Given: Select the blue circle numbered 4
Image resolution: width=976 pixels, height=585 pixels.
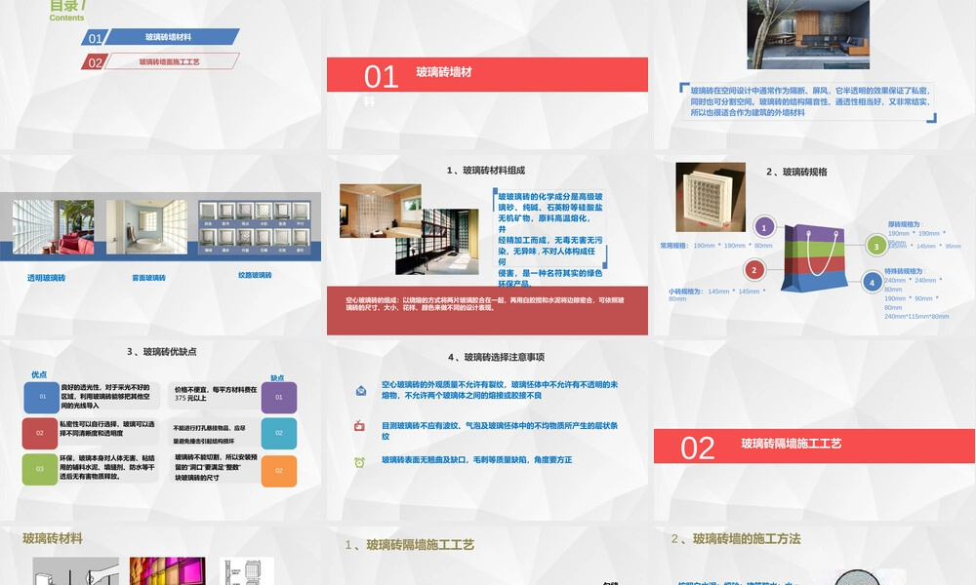Looking at the screenshot, I should 872,282.
